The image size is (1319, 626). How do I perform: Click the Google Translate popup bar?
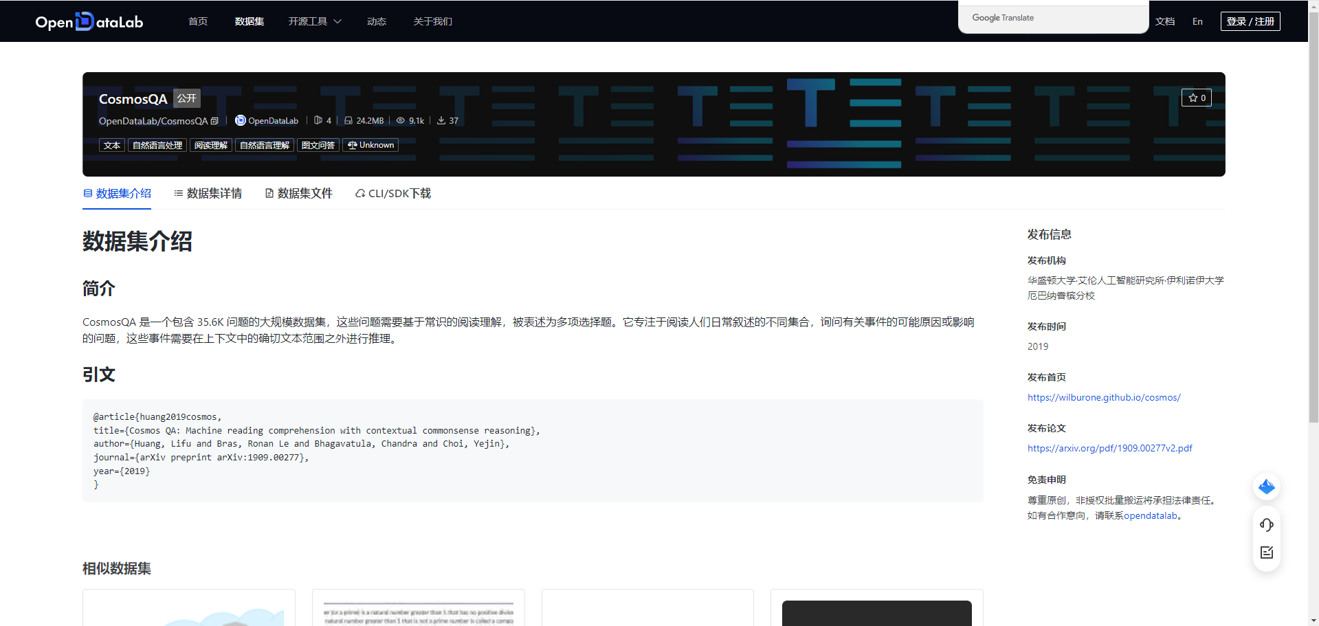1054,18
